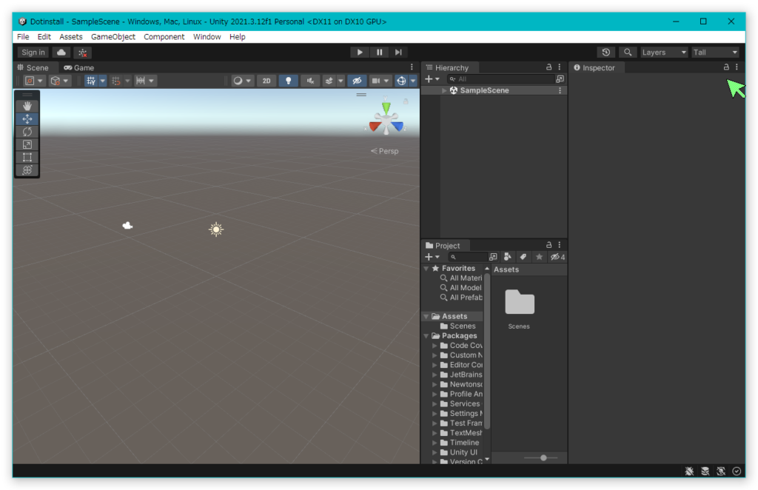
Task: Select the Rotate tool
Action: point(27,132)
